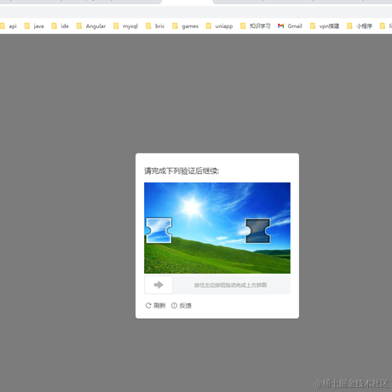Open the uniapp bookmarks folder
392x392 pixels.
(x=219, y=26)
